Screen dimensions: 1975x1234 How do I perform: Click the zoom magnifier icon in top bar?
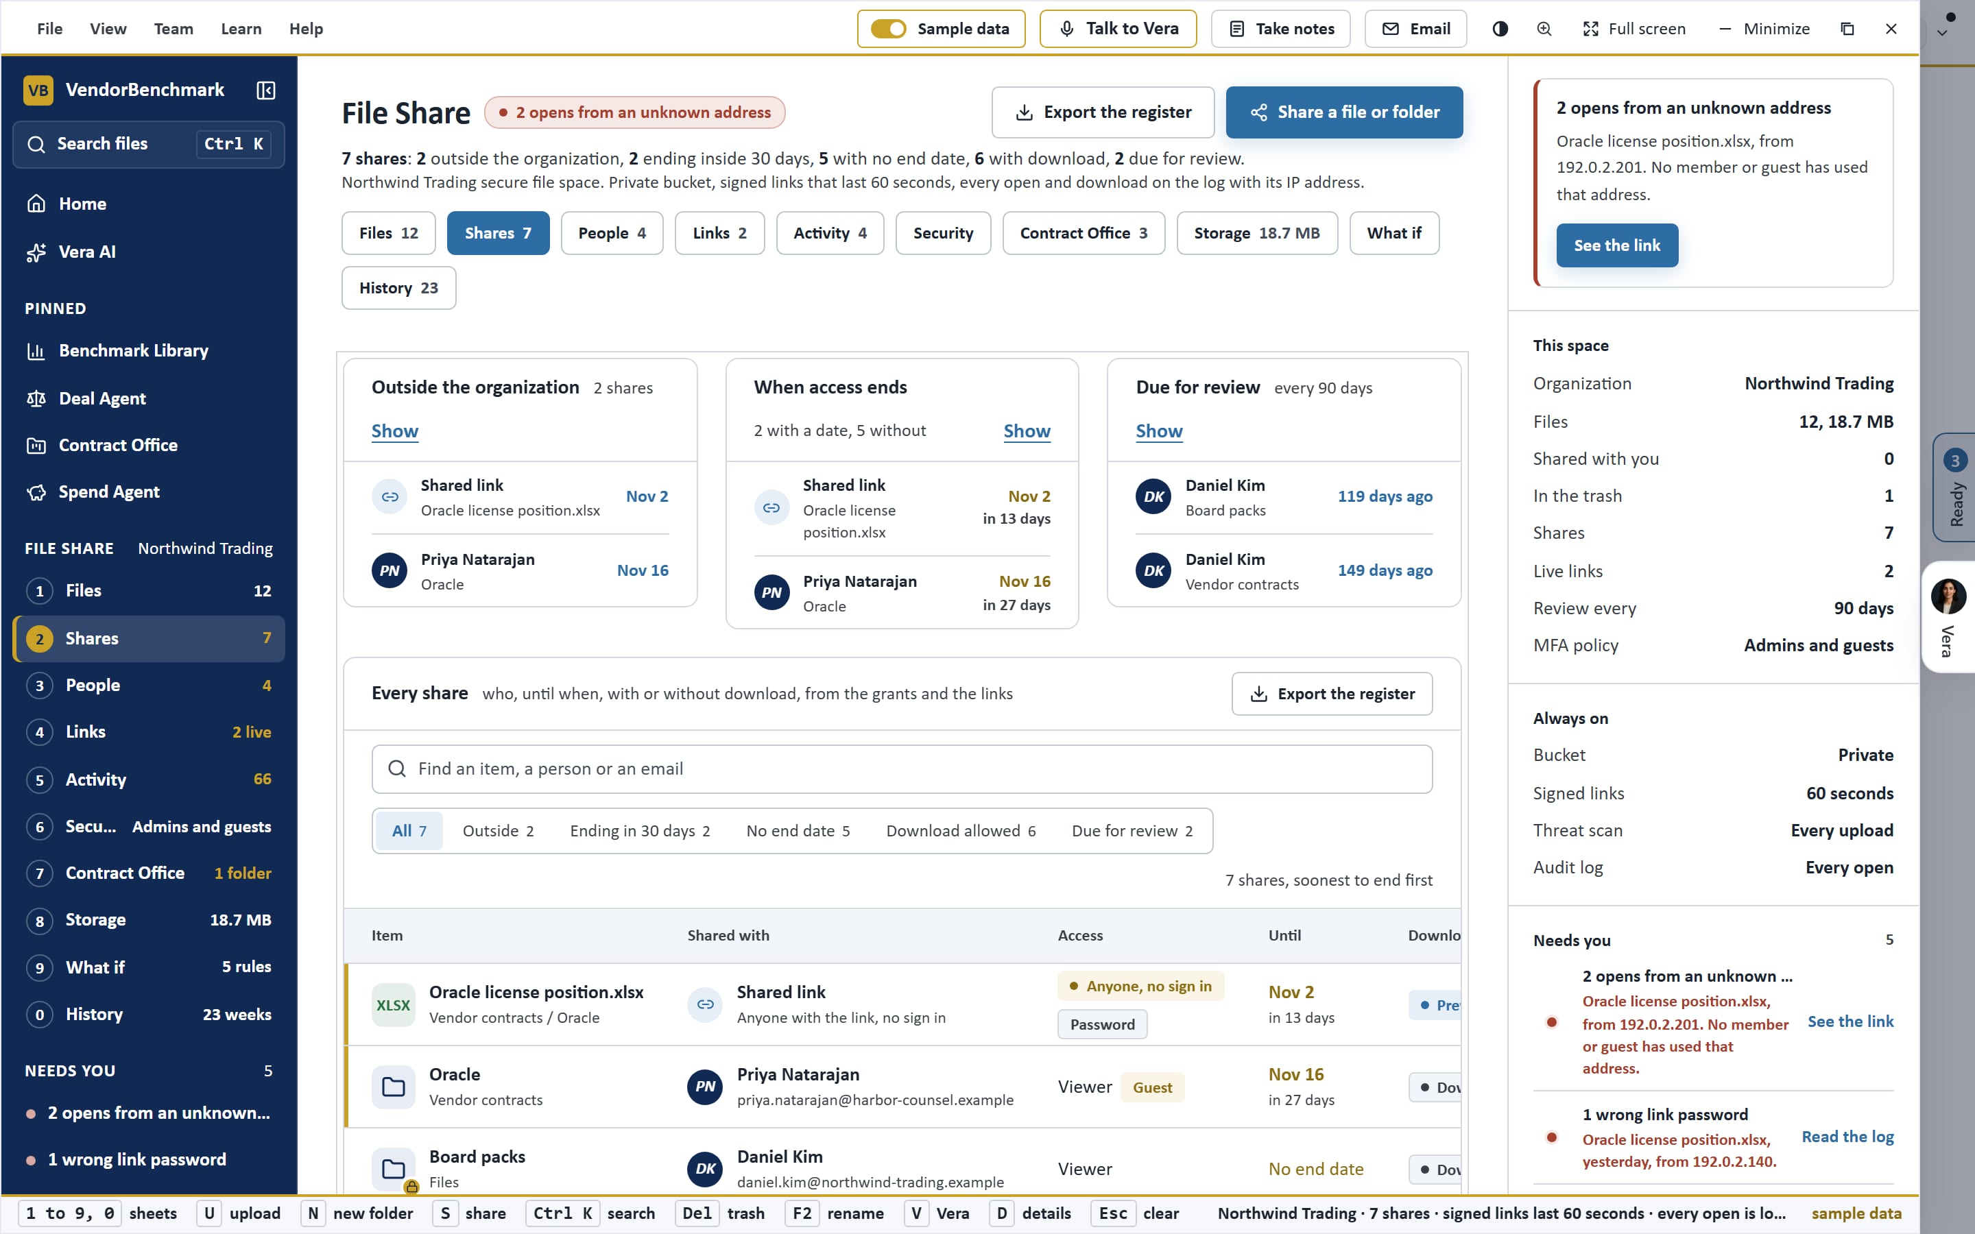[x=1544, y=29]
